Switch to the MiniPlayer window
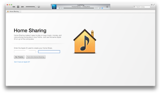The height and width of the screenshot is (94, 161). coord(152,5)
